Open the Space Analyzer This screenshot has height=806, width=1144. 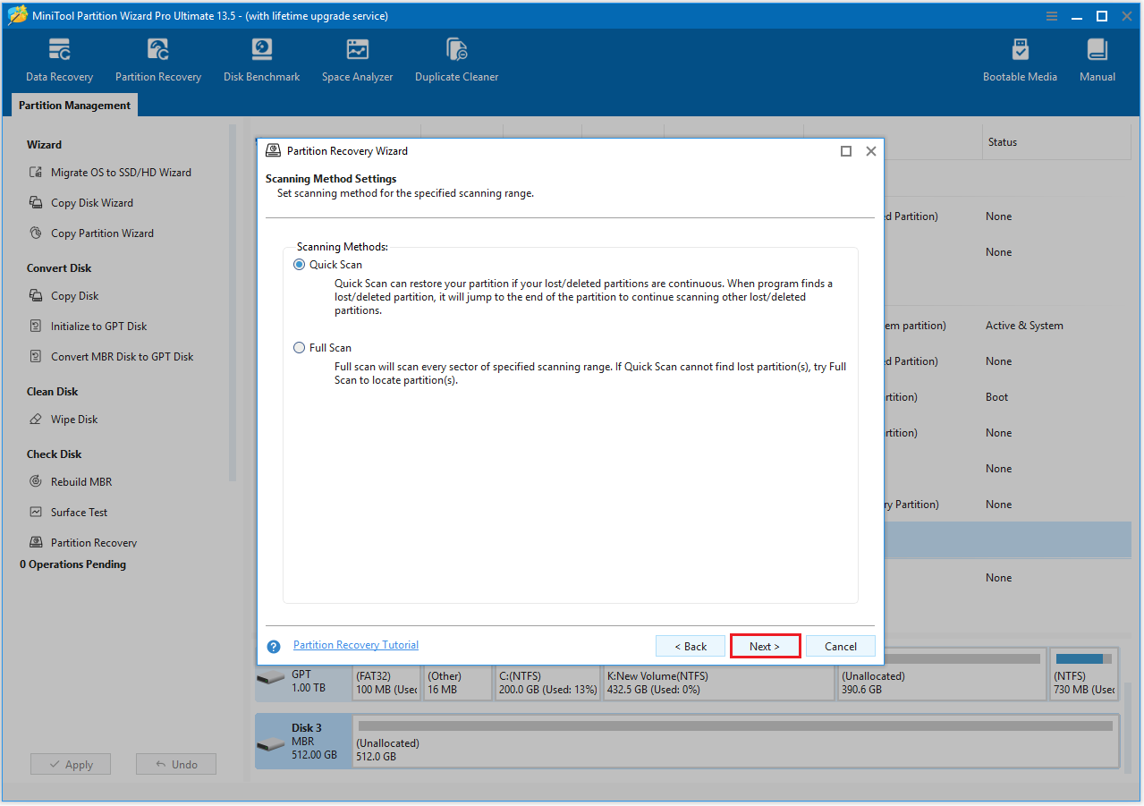(x=357, y=58)
